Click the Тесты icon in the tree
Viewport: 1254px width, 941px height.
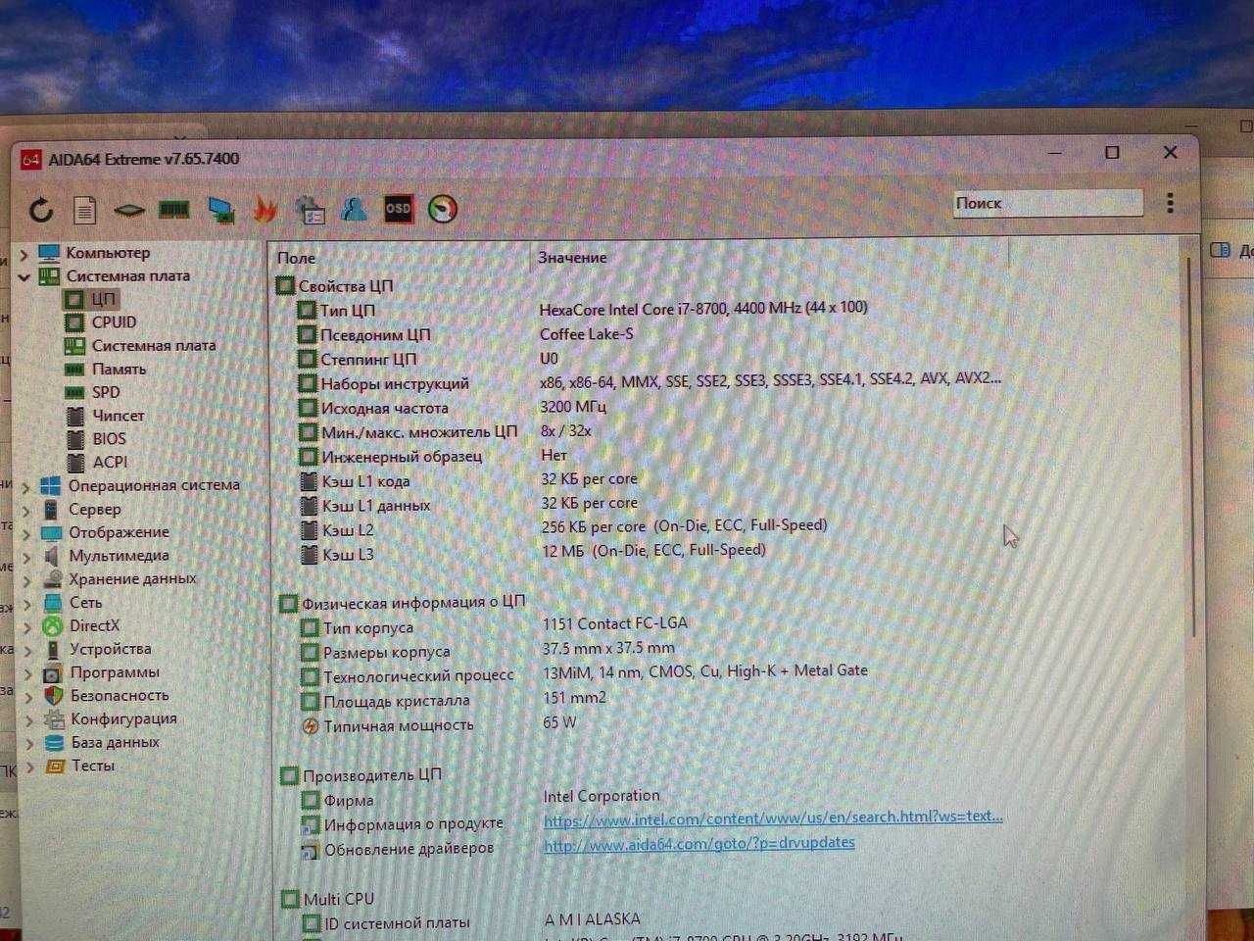coord(55,767)
